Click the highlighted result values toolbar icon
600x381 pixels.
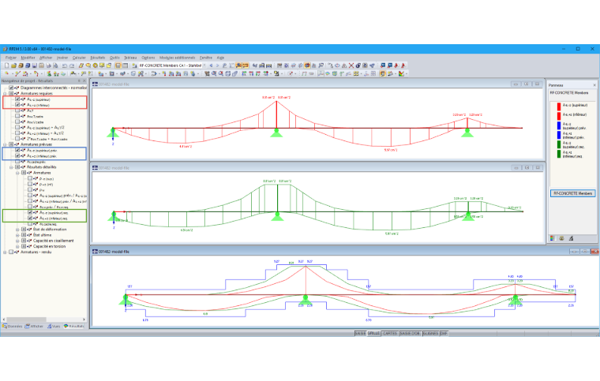click(246, 65)
